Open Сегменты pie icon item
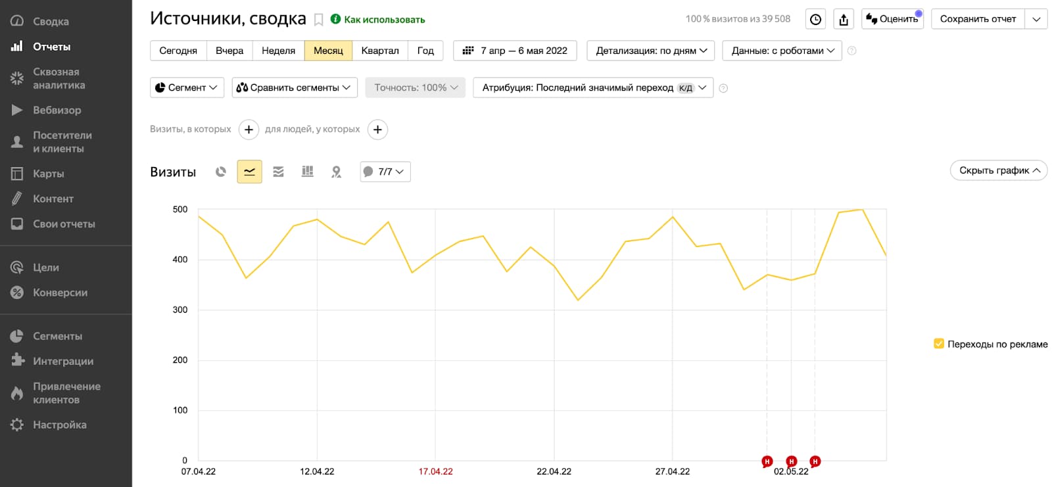Image resolution: width=1052 pixels, height=487 pixels. coord(17,336)
